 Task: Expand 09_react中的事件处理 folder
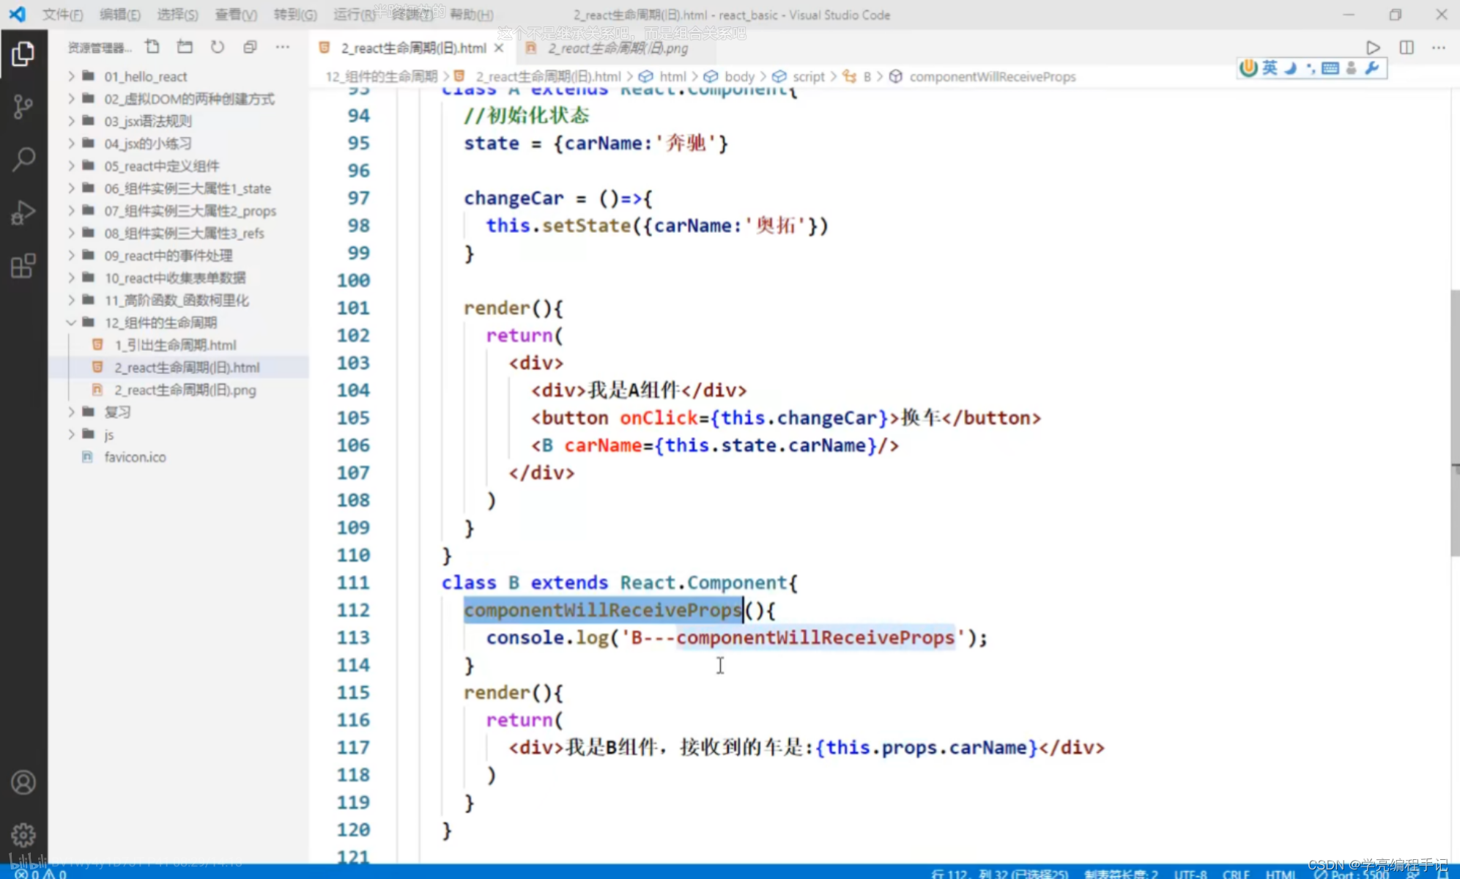(179, 256)
